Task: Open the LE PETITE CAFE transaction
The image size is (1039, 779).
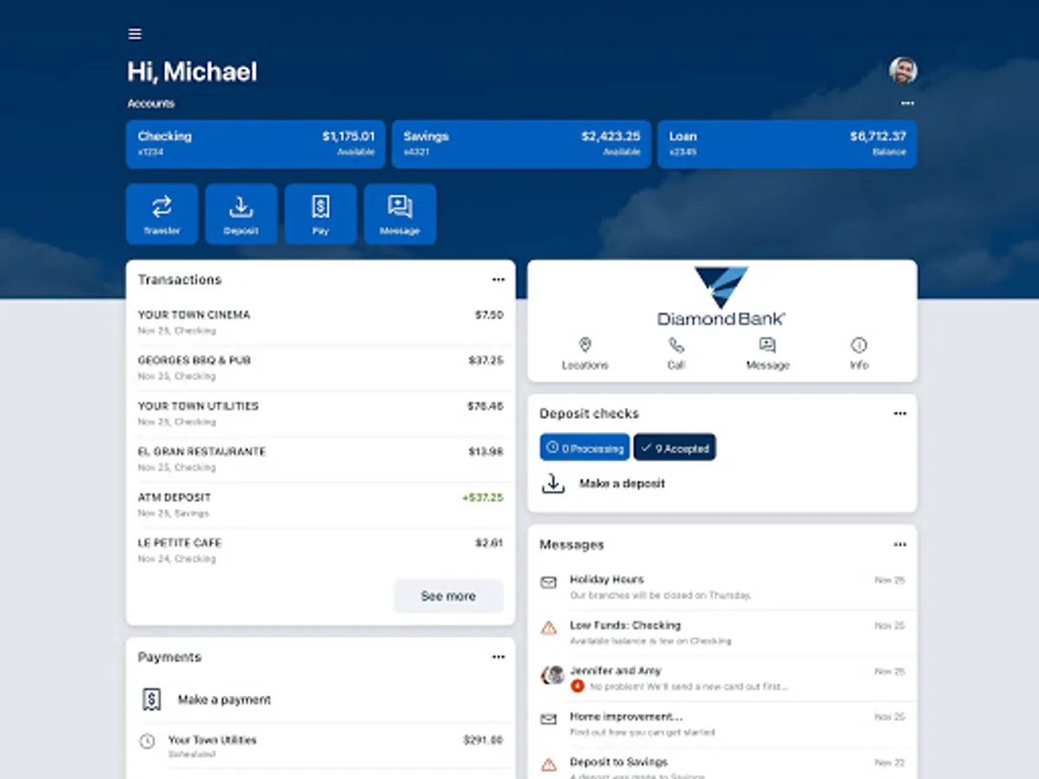Action: [320, 550]
